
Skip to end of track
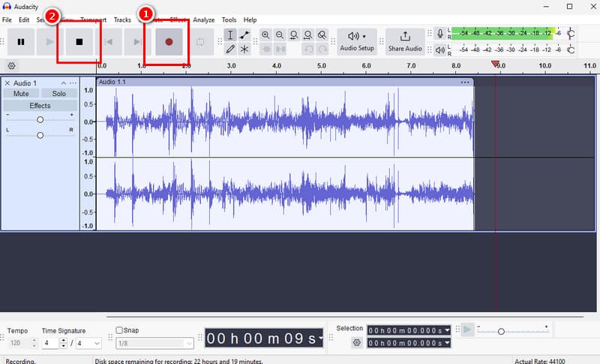click(x=137, y=42)
